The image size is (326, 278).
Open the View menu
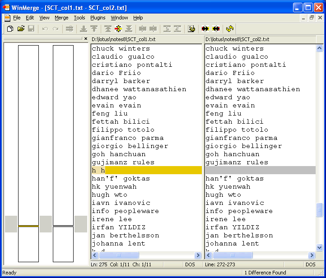[x=44, y=18]
